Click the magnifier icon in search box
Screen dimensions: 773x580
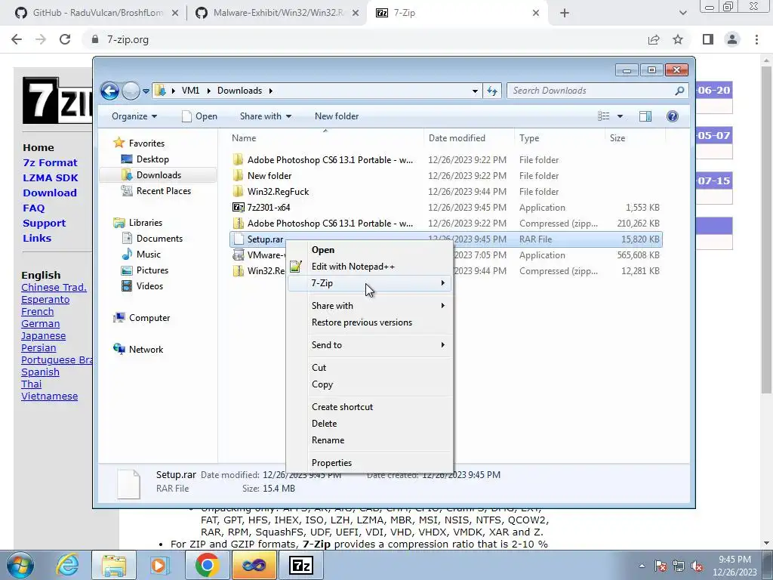[680, 91]
